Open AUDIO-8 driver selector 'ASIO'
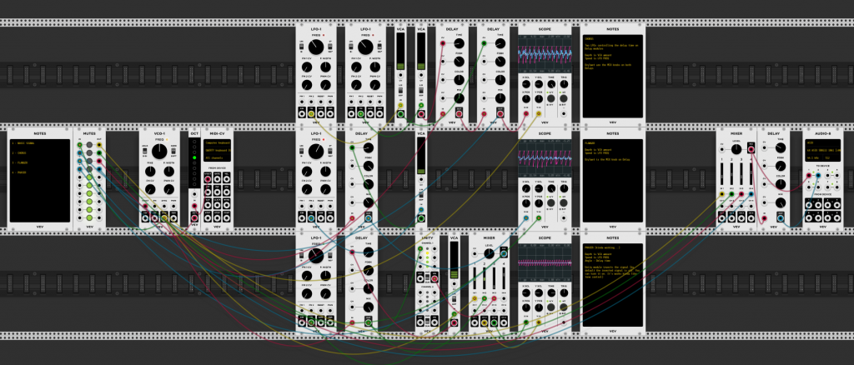Image resolution: width=854 pixels, height=365 pixels. pos(823,142)
